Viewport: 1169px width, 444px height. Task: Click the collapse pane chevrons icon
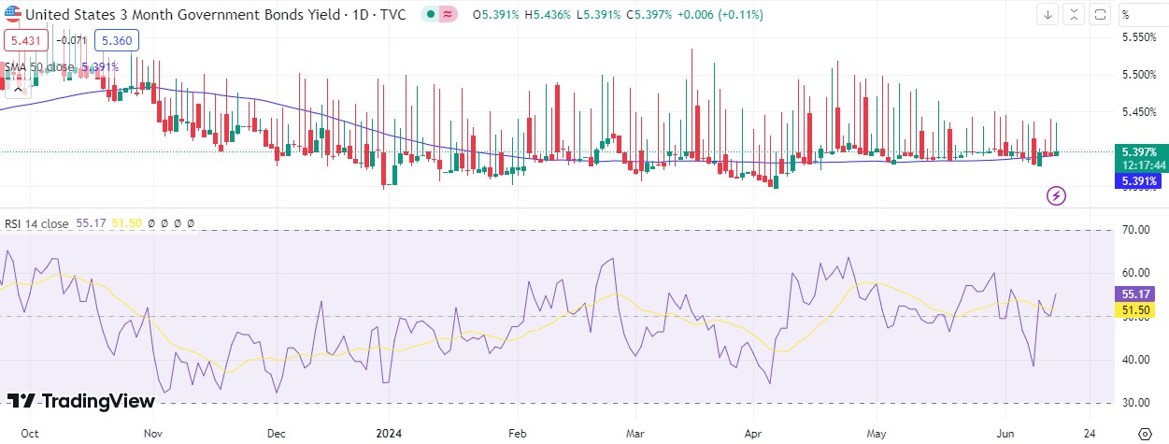tap(1074, 14)
